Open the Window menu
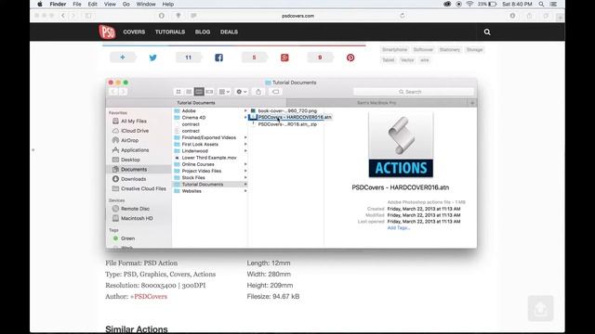 (146, 4)
